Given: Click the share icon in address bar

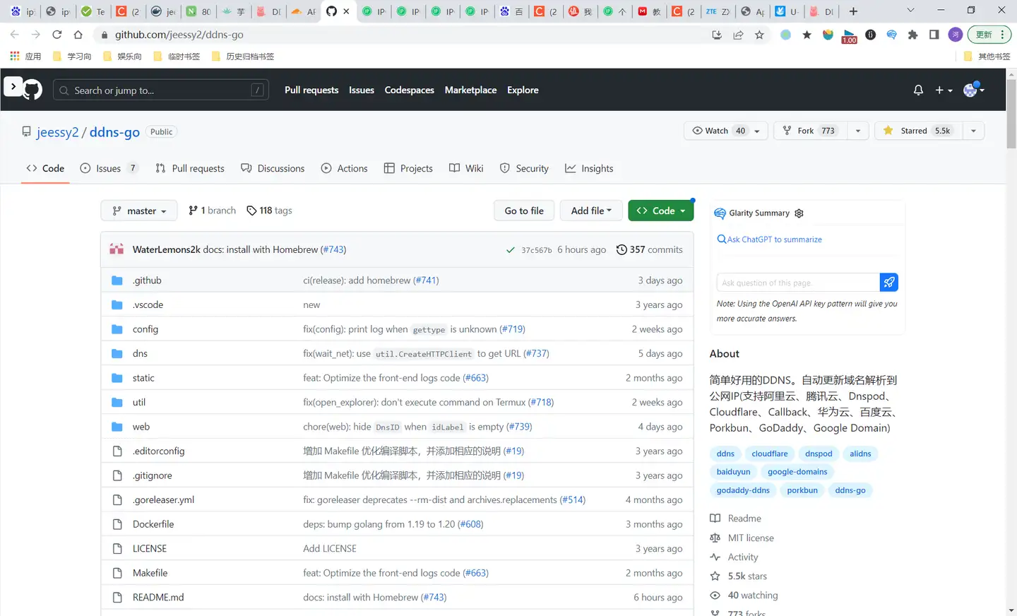Looking at the screenshot, I should [738, 35].
